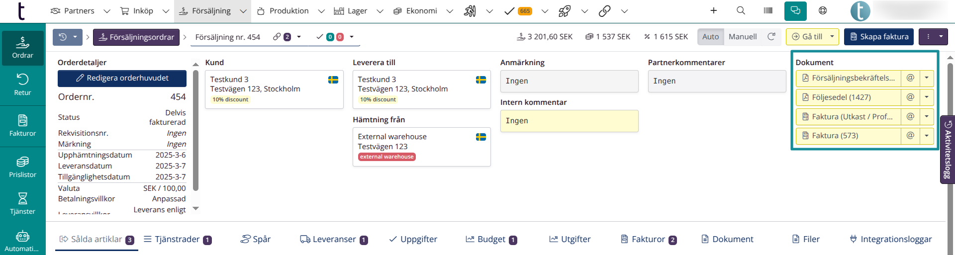
Task: Open Inköp menu
Action: [x=137, y=11]
